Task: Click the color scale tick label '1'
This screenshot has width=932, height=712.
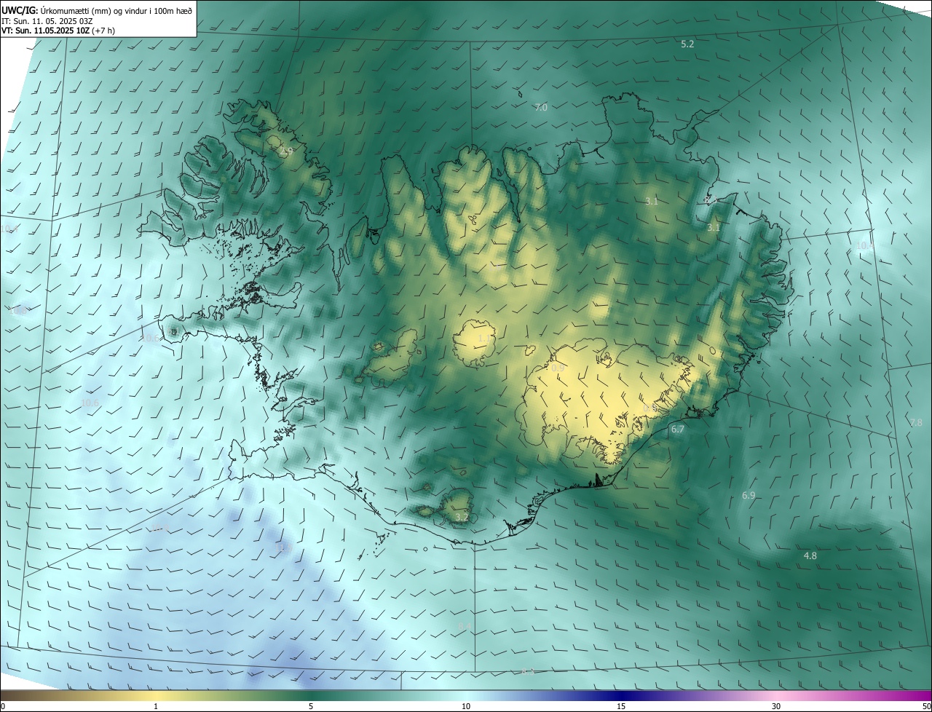Action: (156, 706)
